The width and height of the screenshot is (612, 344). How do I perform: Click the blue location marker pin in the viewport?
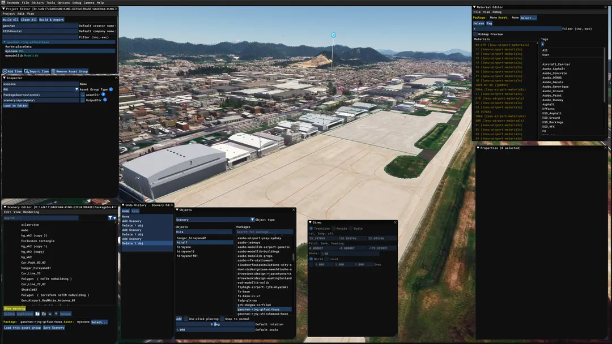click(x=333, y=35)
